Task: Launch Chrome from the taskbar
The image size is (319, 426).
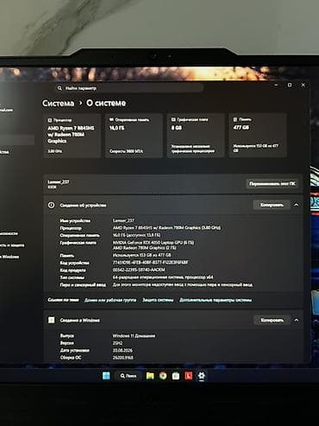Action: coord(163,376)
